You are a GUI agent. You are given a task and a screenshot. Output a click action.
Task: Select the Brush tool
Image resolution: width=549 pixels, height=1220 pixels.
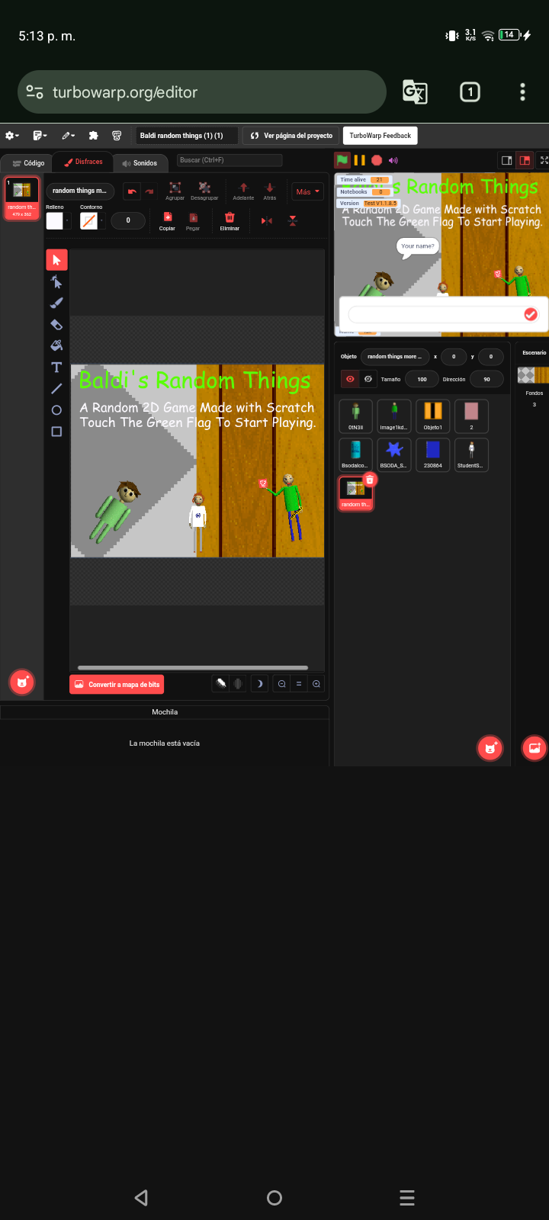(x=56, y=303)
